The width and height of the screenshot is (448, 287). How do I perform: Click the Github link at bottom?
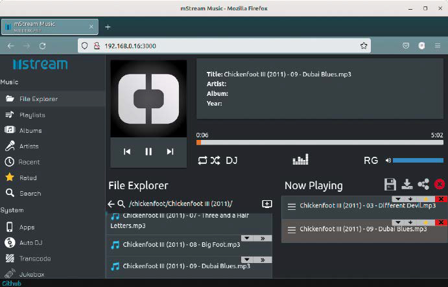tap(11, 283)
